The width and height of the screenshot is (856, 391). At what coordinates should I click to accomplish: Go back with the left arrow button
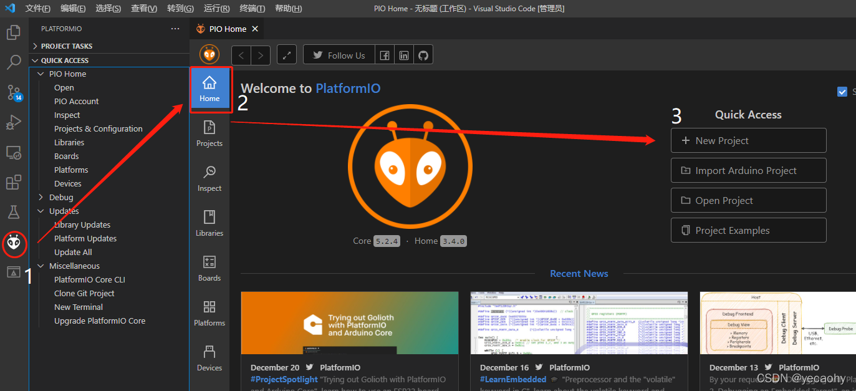[x=241, y=55]
